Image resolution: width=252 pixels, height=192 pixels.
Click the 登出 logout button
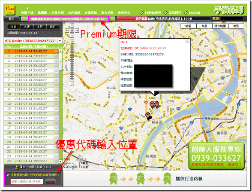click(12, 18)
